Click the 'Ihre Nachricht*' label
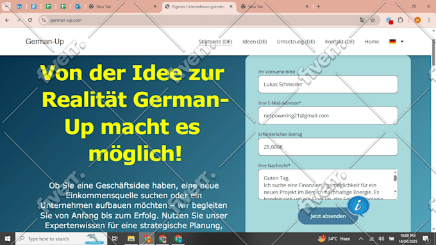 click(x=274, y=165)
